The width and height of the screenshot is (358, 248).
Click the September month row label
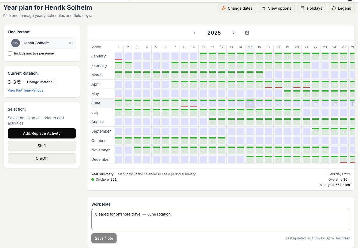point(101,131)
